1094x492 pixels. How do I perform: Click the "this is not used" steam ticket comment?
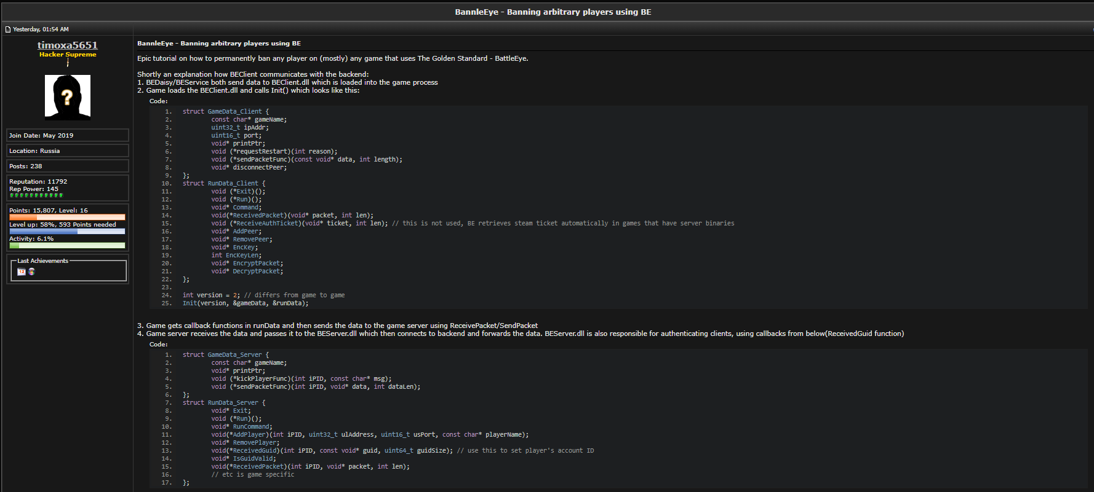563,224
